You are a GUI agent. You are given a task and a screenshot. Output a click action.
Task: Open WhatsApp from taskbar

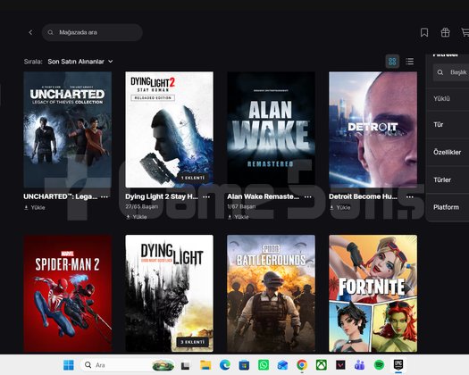coord(264,365)
